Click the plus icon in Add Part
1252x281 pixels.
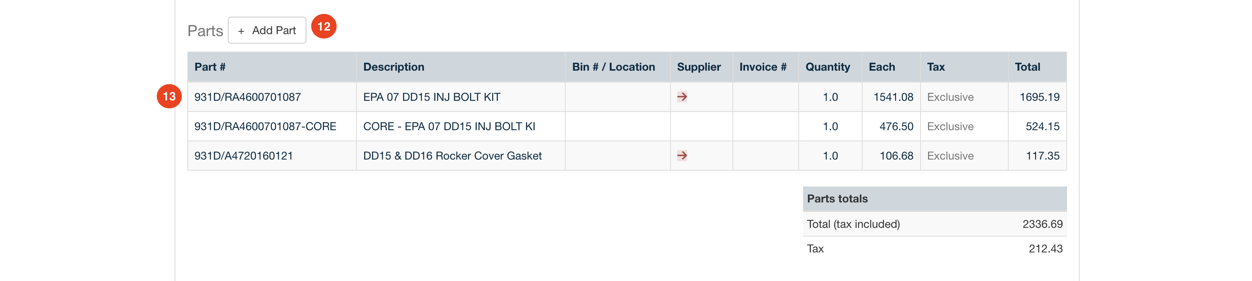click(241, 31)
